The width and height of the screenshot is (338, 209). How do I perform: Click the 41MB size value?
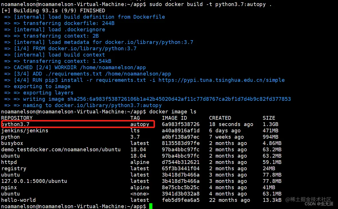tap(269, 187)
